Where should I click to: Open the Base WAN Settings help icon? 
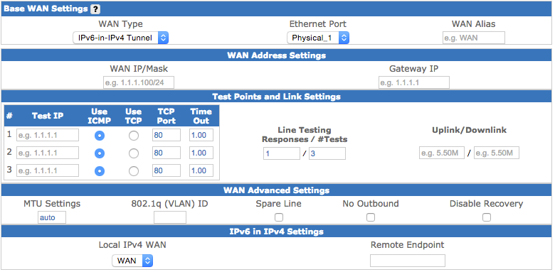click(95, 9)
